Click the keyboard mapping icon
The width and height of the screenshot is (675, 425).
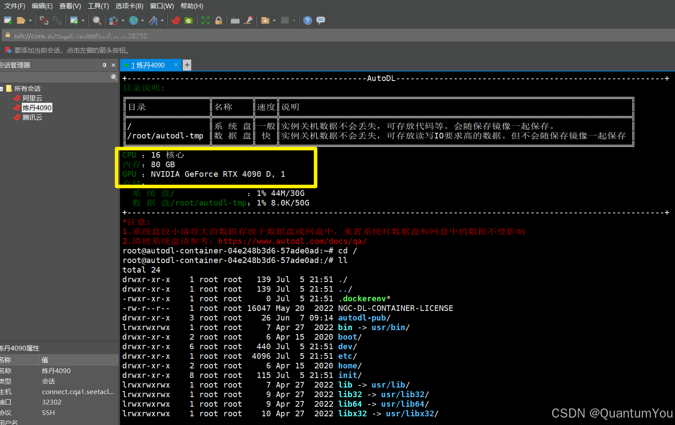(235, 20)
